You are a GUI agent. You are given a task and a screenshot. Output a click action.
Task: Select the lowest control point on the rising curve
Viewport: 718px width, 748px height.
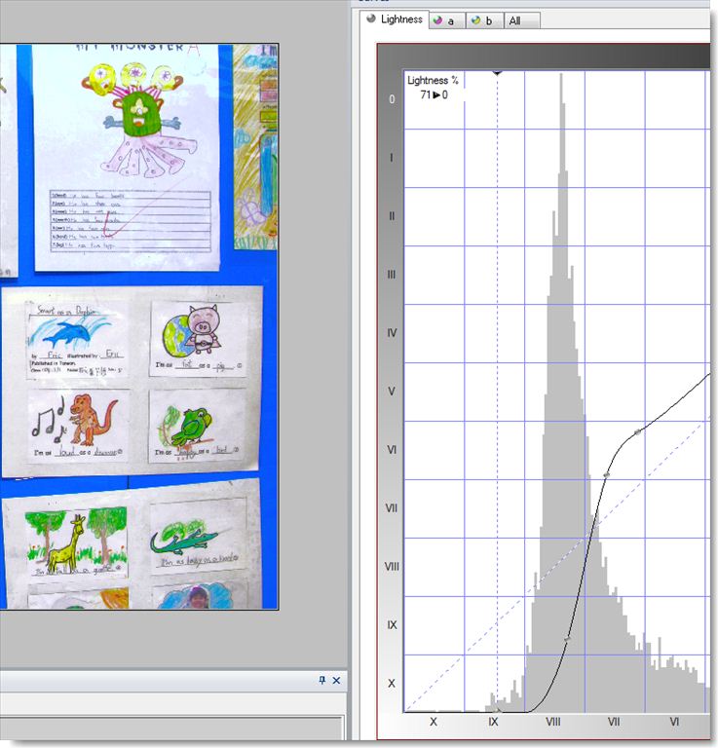click(x=567, y=638)
